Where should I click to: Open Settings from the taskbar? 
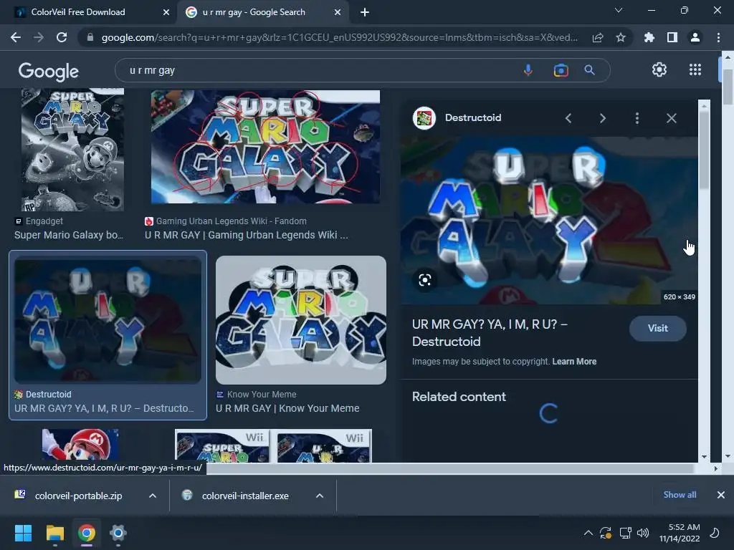pos(118,533)
